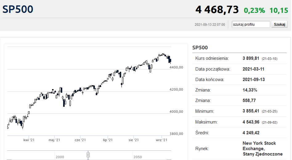
Task: Click the cze '21 axis label
Action: click(80, 140)
